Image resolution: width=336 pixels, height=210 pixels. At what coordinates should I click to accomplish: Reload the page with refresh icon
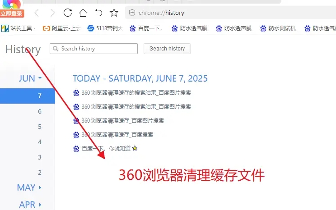[68, 13]
